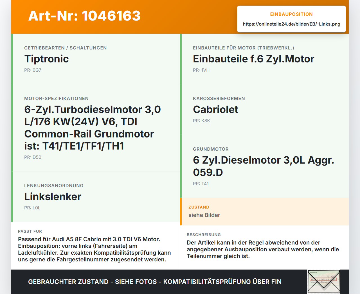Click the GEBRAUCHTER ZUSTAND footer banner text
Screen dimensions: 360x294
tap(155, 282)
